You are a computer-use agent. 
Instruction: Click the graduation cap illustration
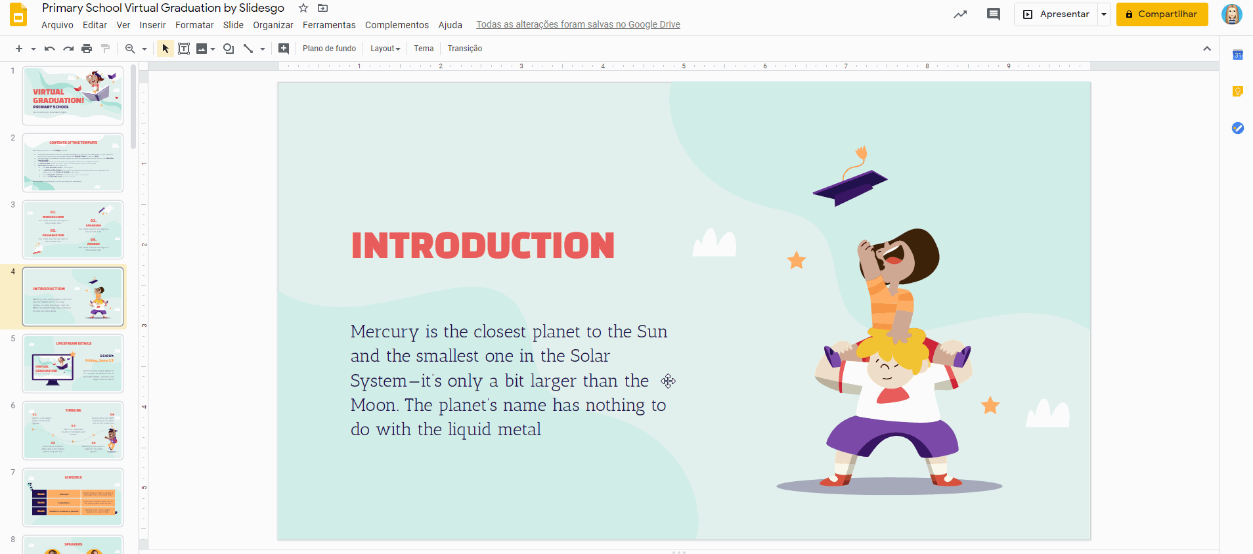pos(850,177)
